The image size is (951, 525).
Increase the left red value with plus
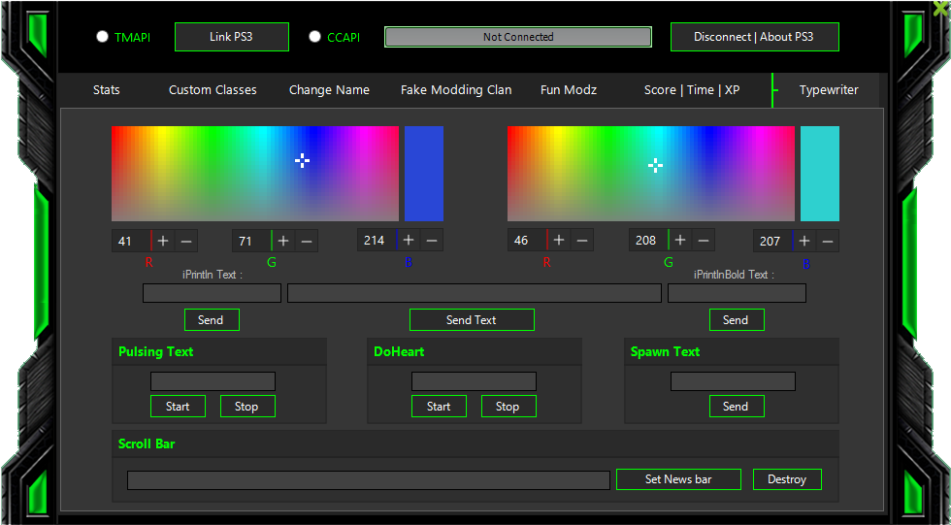(x=163, y=241)
